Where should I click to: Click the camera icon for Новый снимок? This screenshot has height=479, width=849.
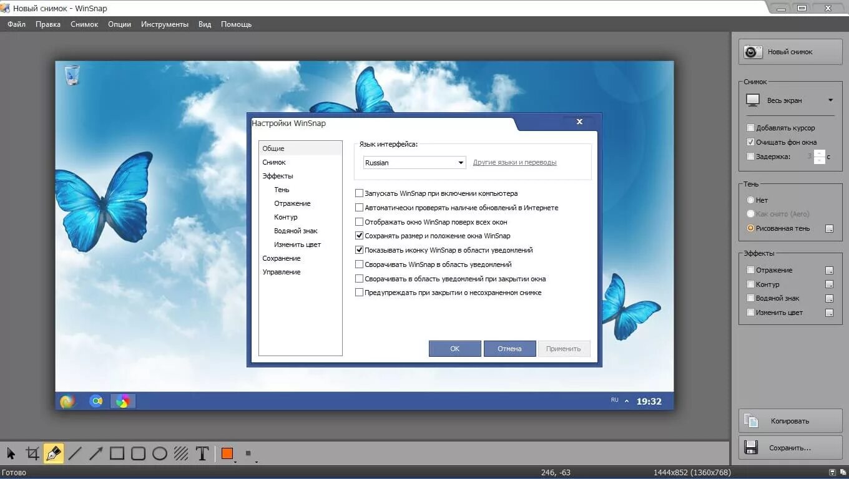[x=753, y=52]
